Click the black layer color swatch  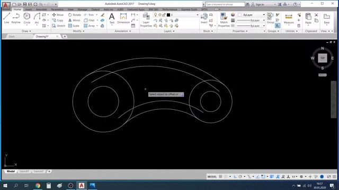[x=168, y=15]
